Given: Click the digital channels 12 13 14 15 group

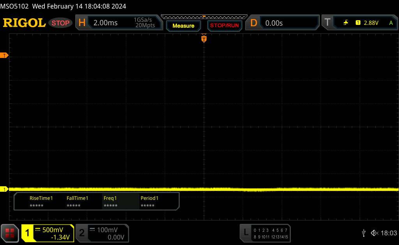Looking at the screenshot, I should [279, 237].
